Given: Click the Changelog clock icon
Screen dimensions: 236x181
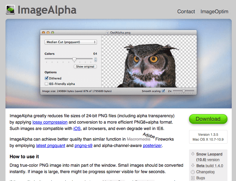Looking at the screenshot, I should point(193,172).
